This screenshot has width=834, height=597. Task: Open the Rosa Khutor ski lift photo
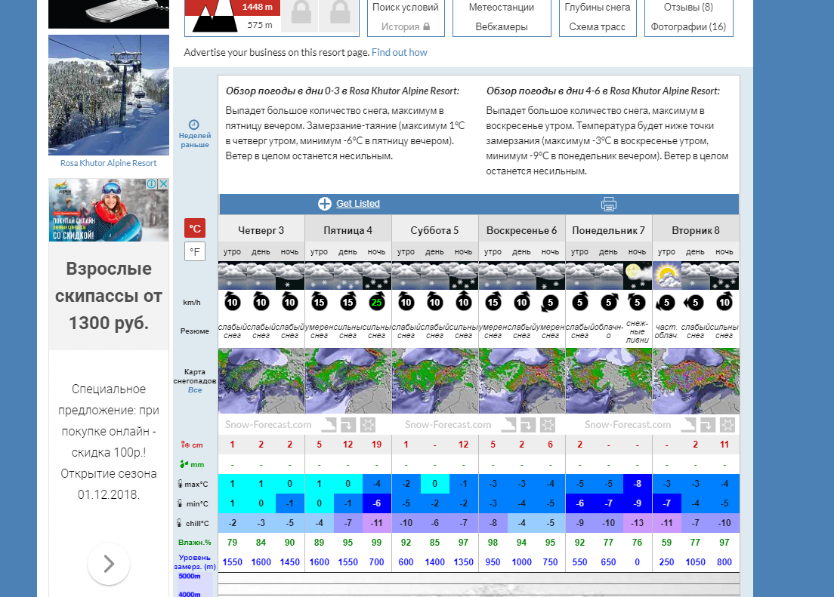pyautogui.click(x=109, y=95)
